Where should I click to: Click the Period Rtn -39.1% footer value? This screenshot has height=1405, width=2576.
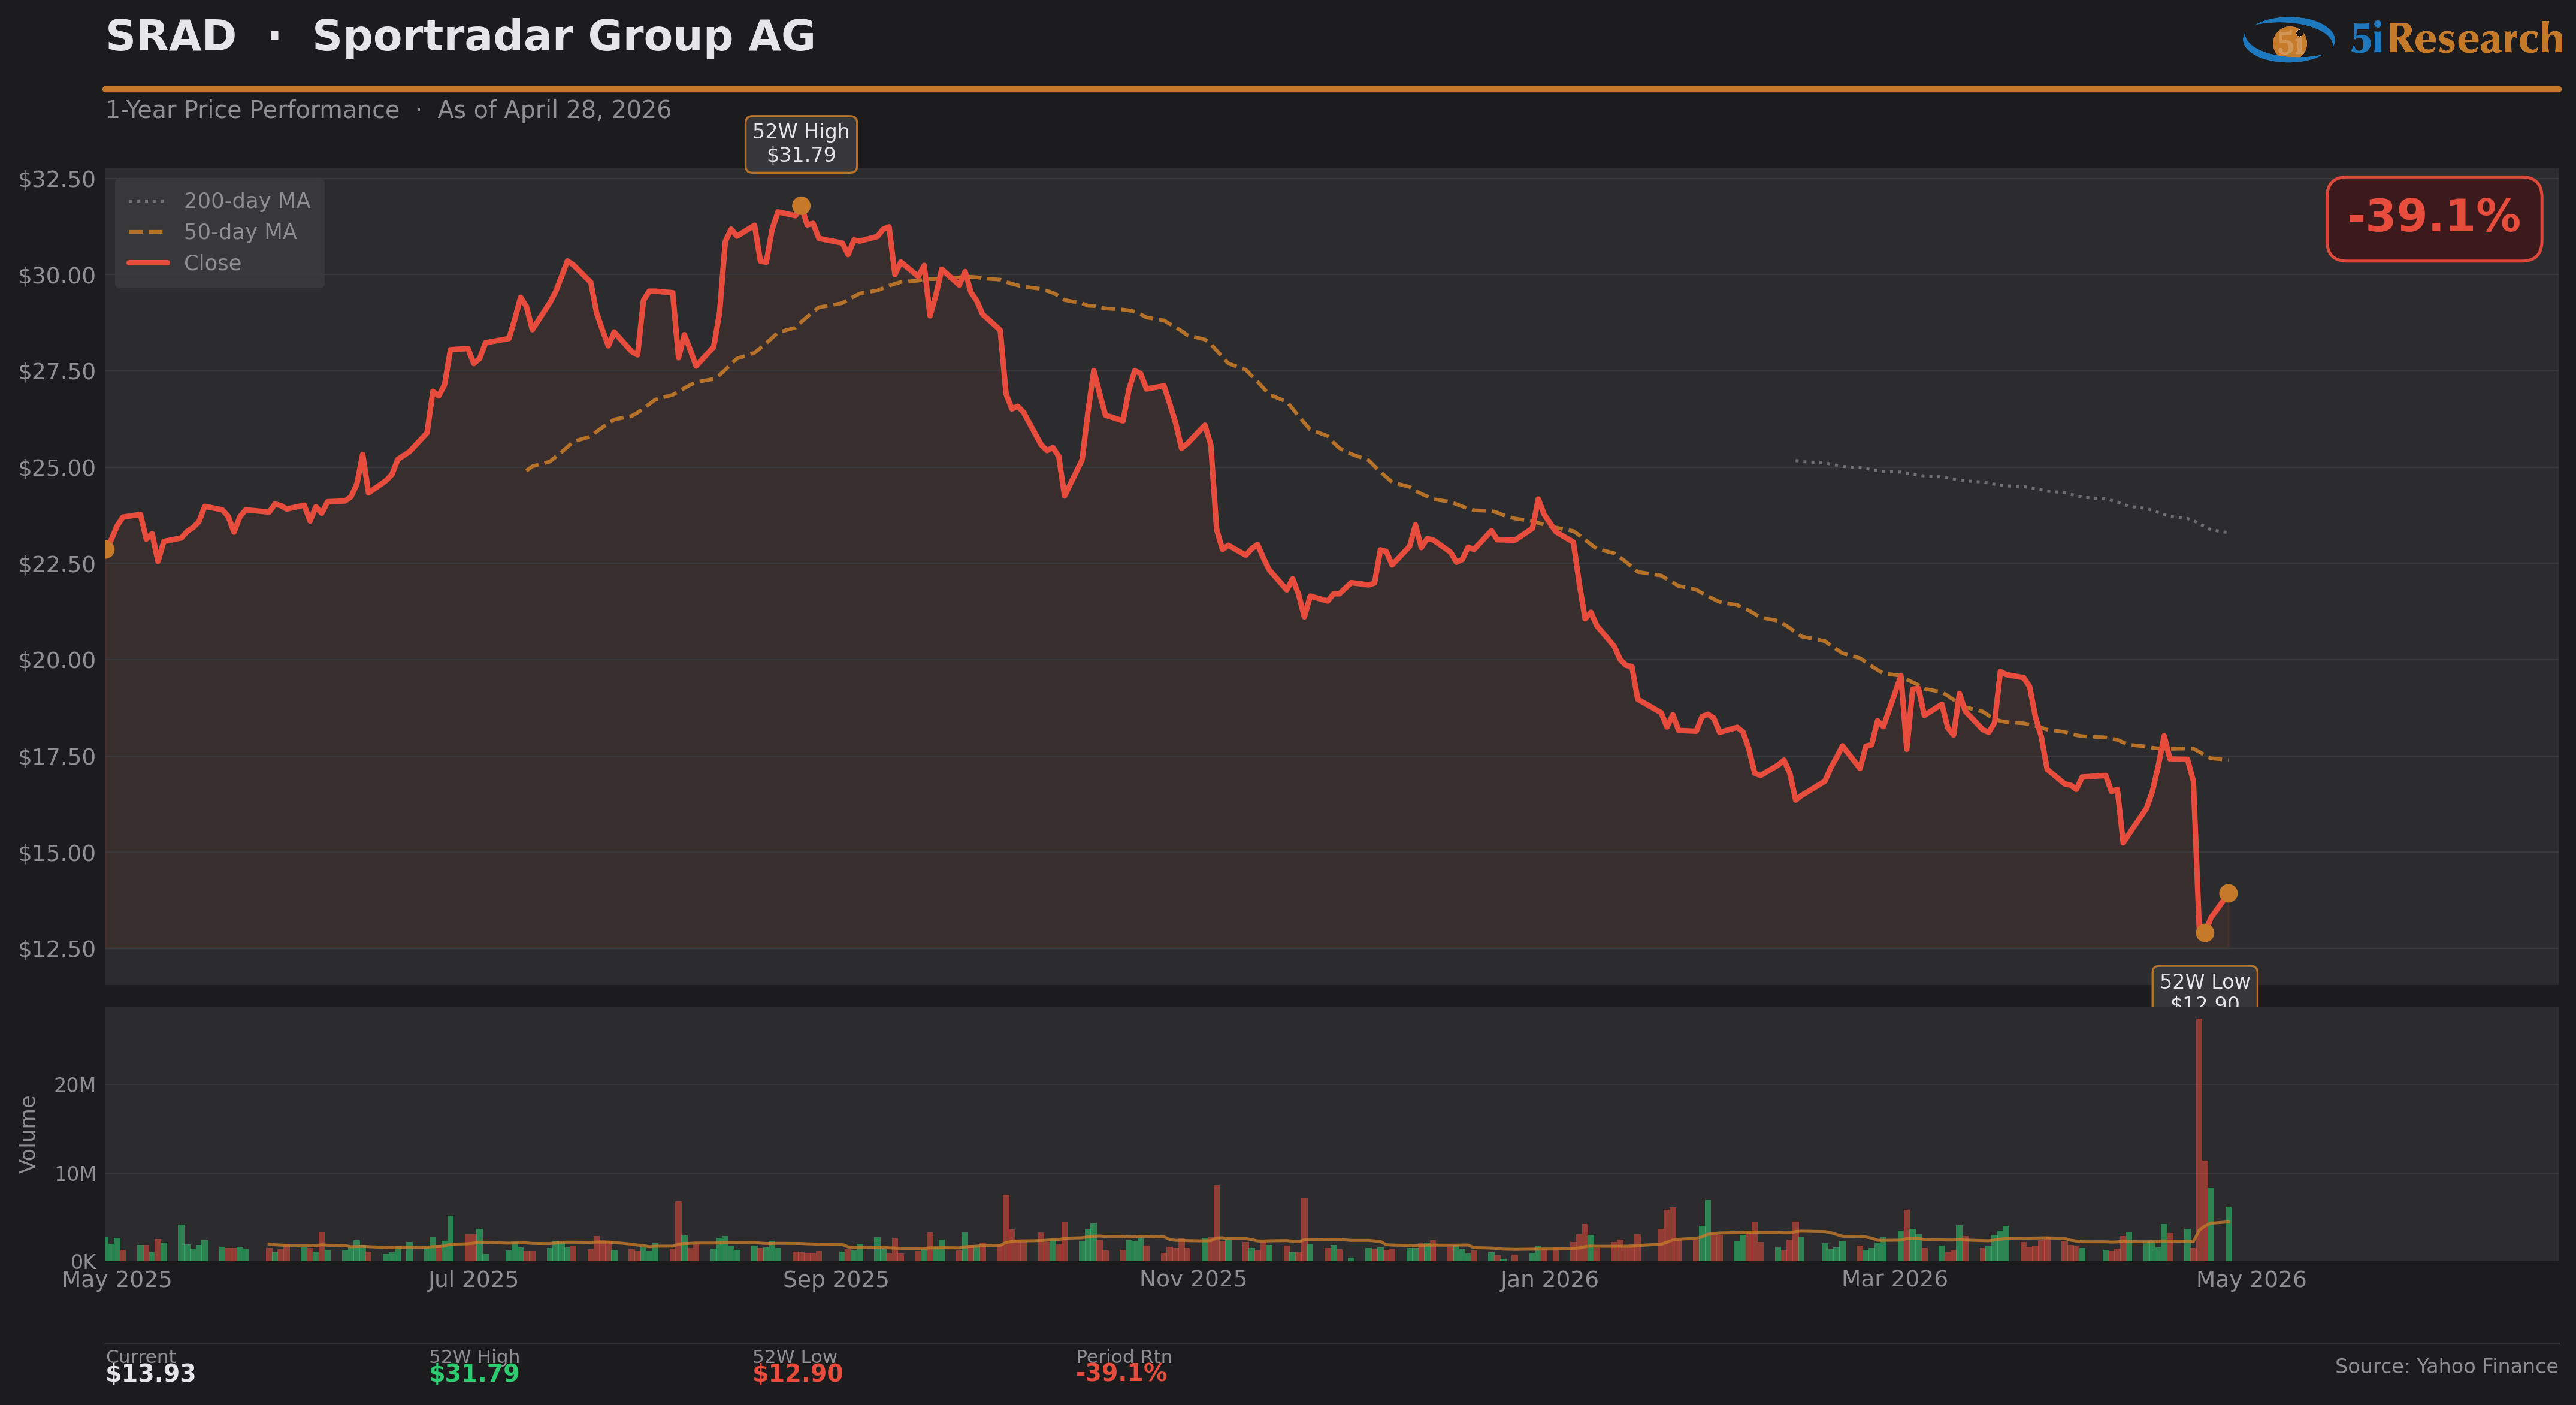[1121, 1373]
